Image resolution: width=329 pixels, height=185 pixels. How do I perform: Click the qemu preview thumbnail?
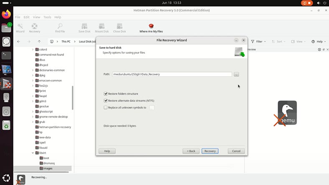click(x=285, y=113)
